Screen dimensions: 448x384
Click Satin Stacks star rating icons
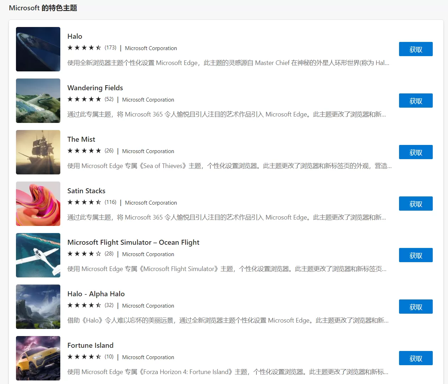[x=84, y=202]
